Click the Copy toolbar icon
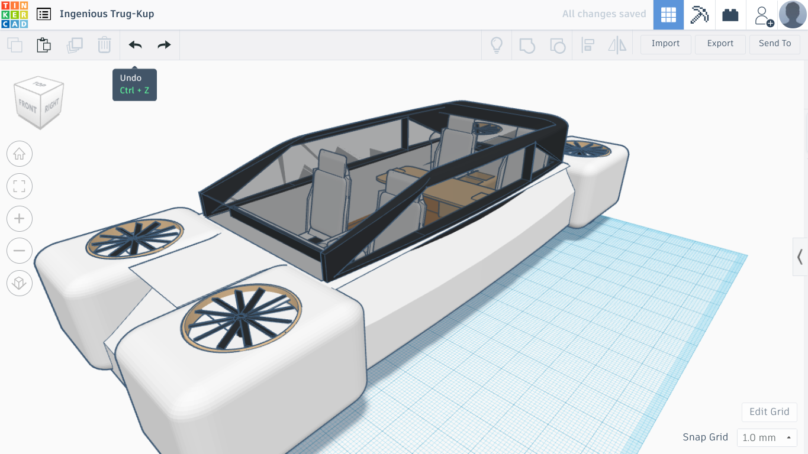Screen dimensions: 808x454 point(15,45)
